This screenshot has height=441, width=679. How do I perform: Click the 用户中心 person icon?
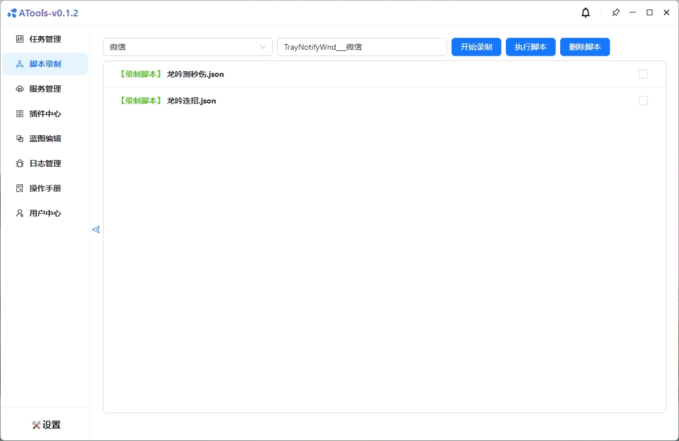point(20,213)
